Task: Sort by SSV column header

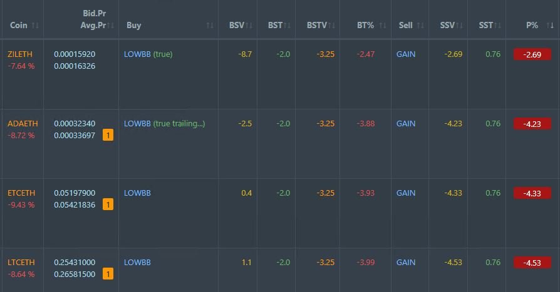Action: 447,25
